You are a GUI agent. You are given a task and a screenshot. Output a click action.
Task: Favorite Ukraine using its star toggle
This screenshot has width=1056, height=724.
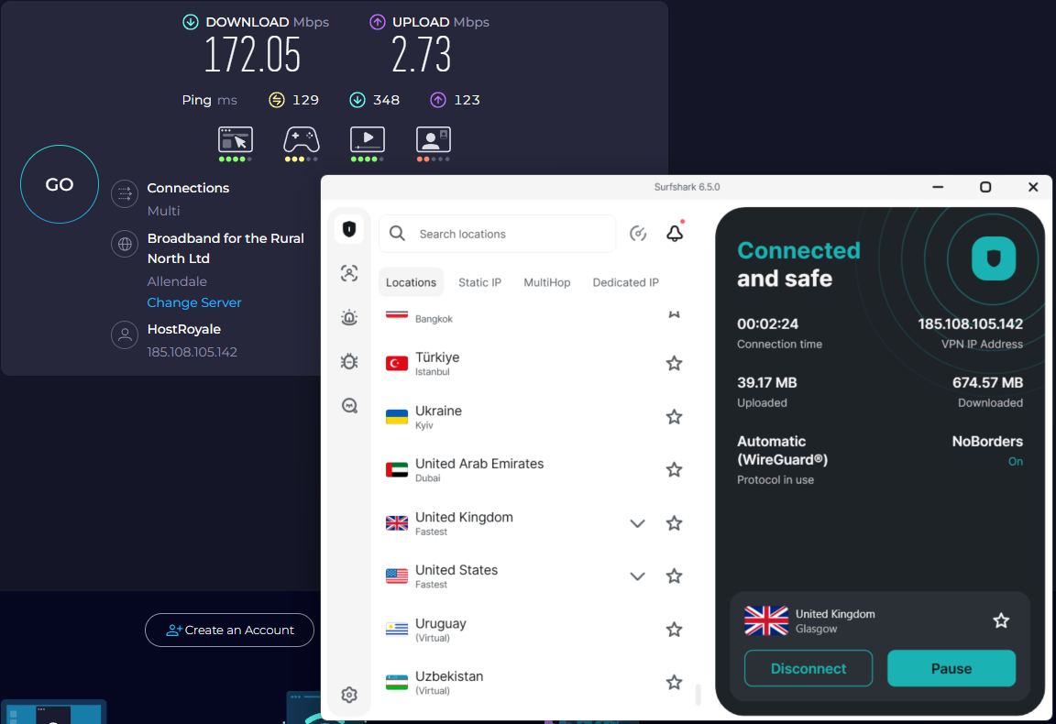(x=674, y=416)
